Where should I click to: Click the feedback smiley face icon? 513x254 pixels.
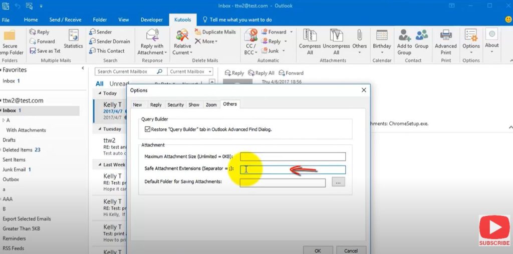(x=508, y=19)
